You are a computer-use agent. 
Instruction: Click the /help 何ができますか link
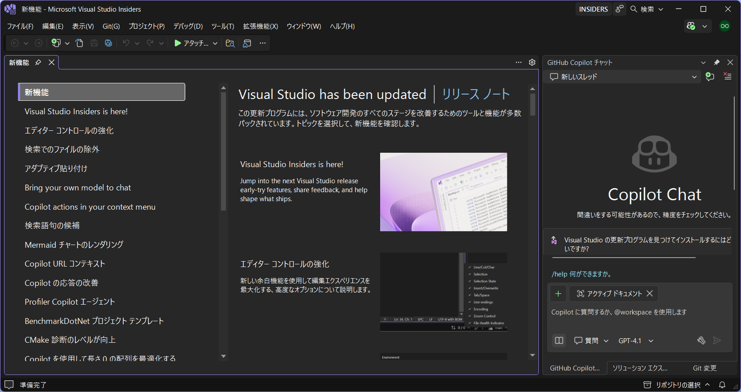point(581,274)
